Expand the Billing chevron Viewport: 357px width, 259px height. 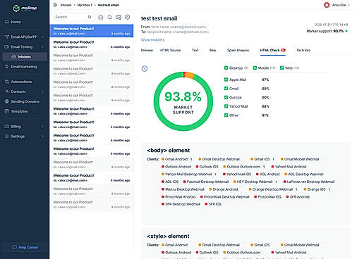click(x=43, y=127)
